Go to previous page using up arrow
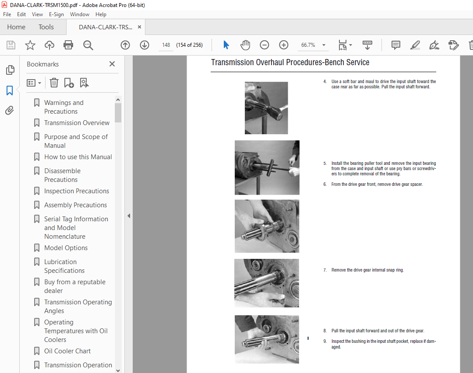 (x=125, y=45)
